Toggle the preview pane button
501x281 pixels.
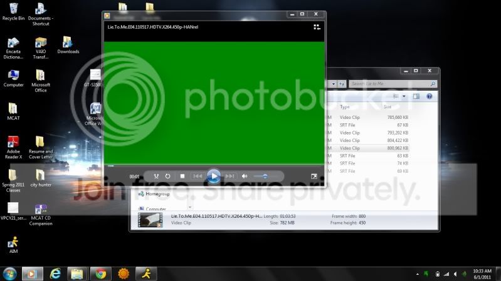tap(416, 96)
